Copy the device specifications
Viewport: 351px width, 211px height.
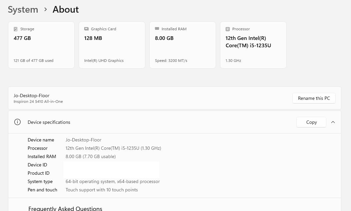pyautogui.click(x=311, y=122)
